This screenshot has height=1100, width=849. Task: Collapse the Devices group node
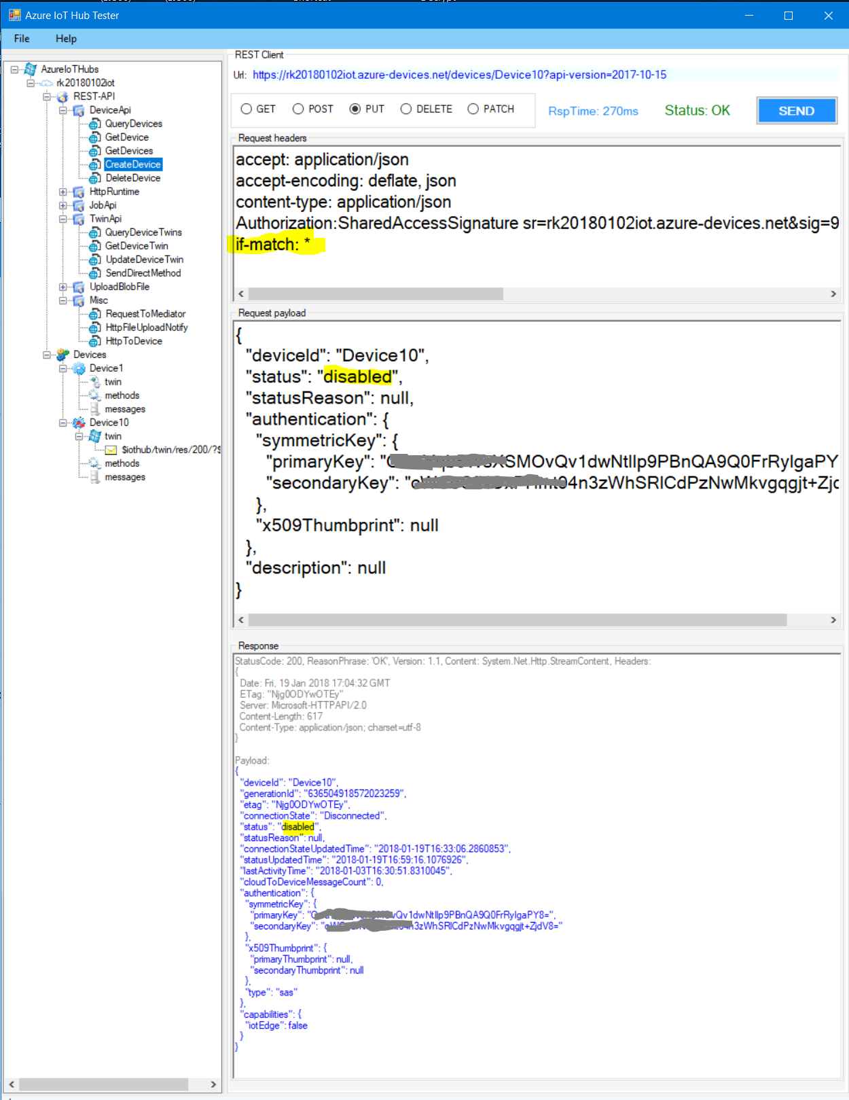coord(47,355)
